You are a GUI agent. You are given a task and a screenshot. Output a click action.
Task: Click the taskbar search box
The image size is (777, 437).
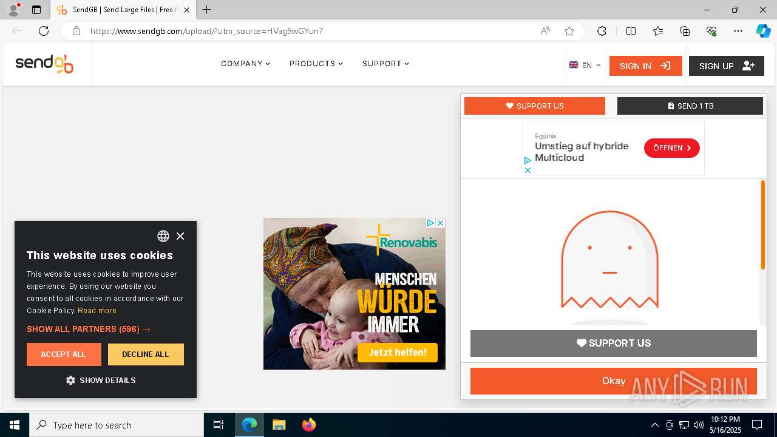[x=117, y=425]
